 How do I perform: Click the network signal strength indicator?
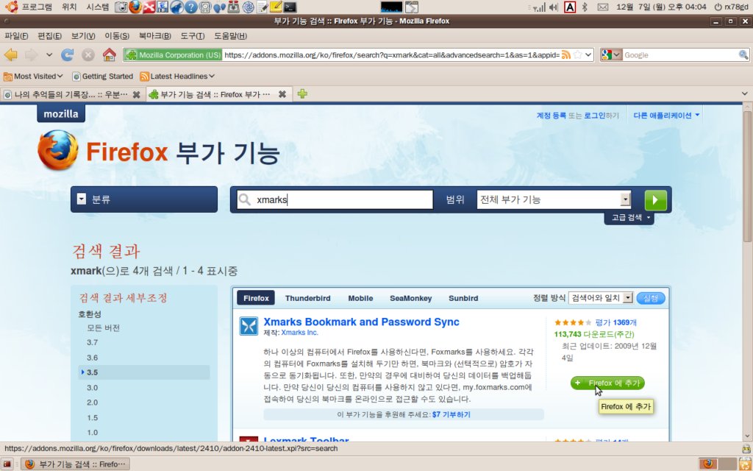coord(538,7)
